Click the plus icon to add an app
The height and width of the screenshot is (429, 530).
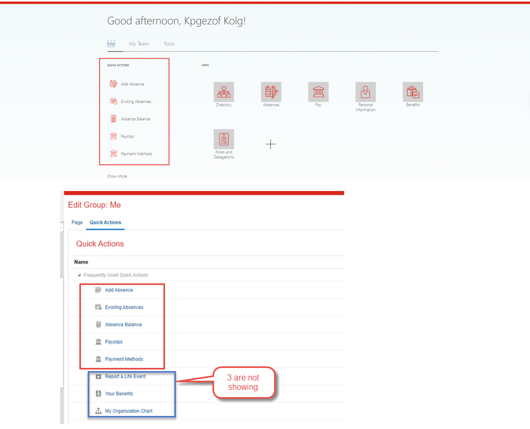[270, 144]
